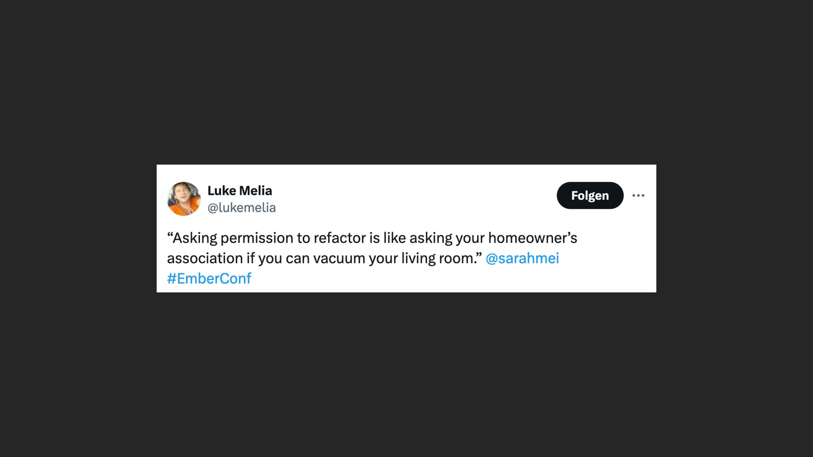813x457 pixels.
Task: Click Luke Melia's profile avatar
Action: 184,199
